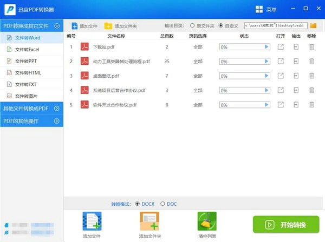325x242 pixels.
Task: Browse output directory with the folder icon
Action: [313, 25]
